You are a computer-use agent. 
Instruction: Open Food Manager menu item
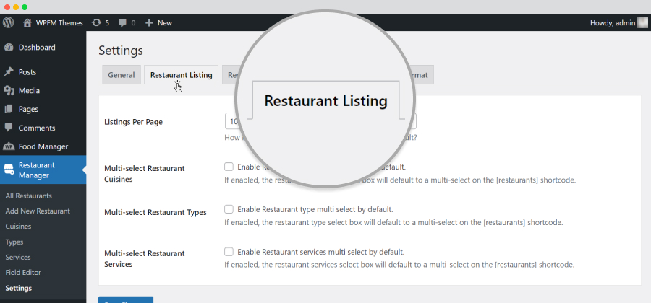pyautogui.click(x=43, y=146)
